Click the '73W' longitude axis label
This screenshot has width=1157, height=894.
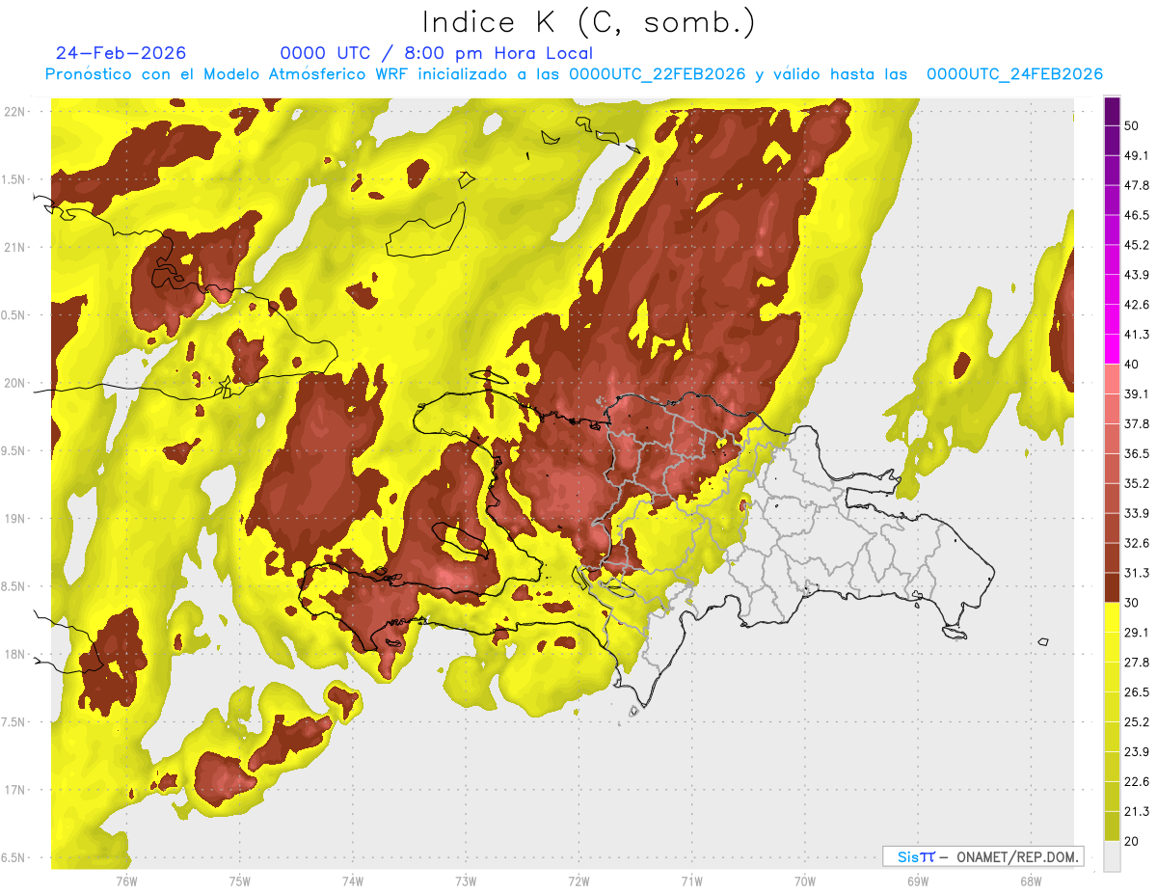pyautogui.click(x=466, y=881)
